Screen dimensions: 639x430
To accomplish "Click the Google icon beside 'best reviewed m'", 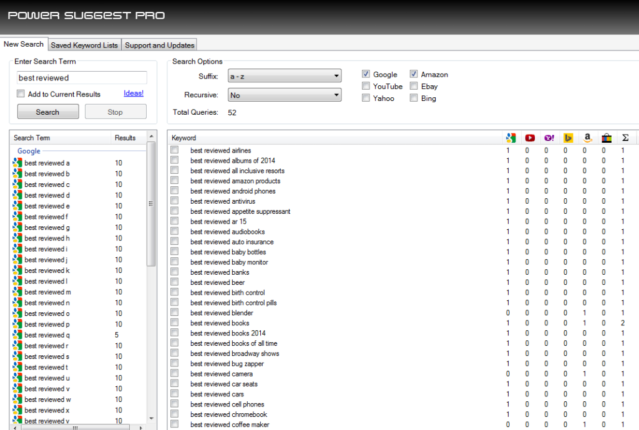I will click(17, 292).
